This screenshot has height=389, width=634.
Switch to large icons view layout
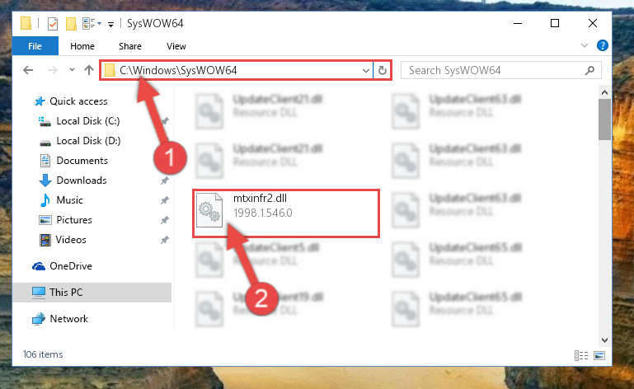[x=599, y=355]
